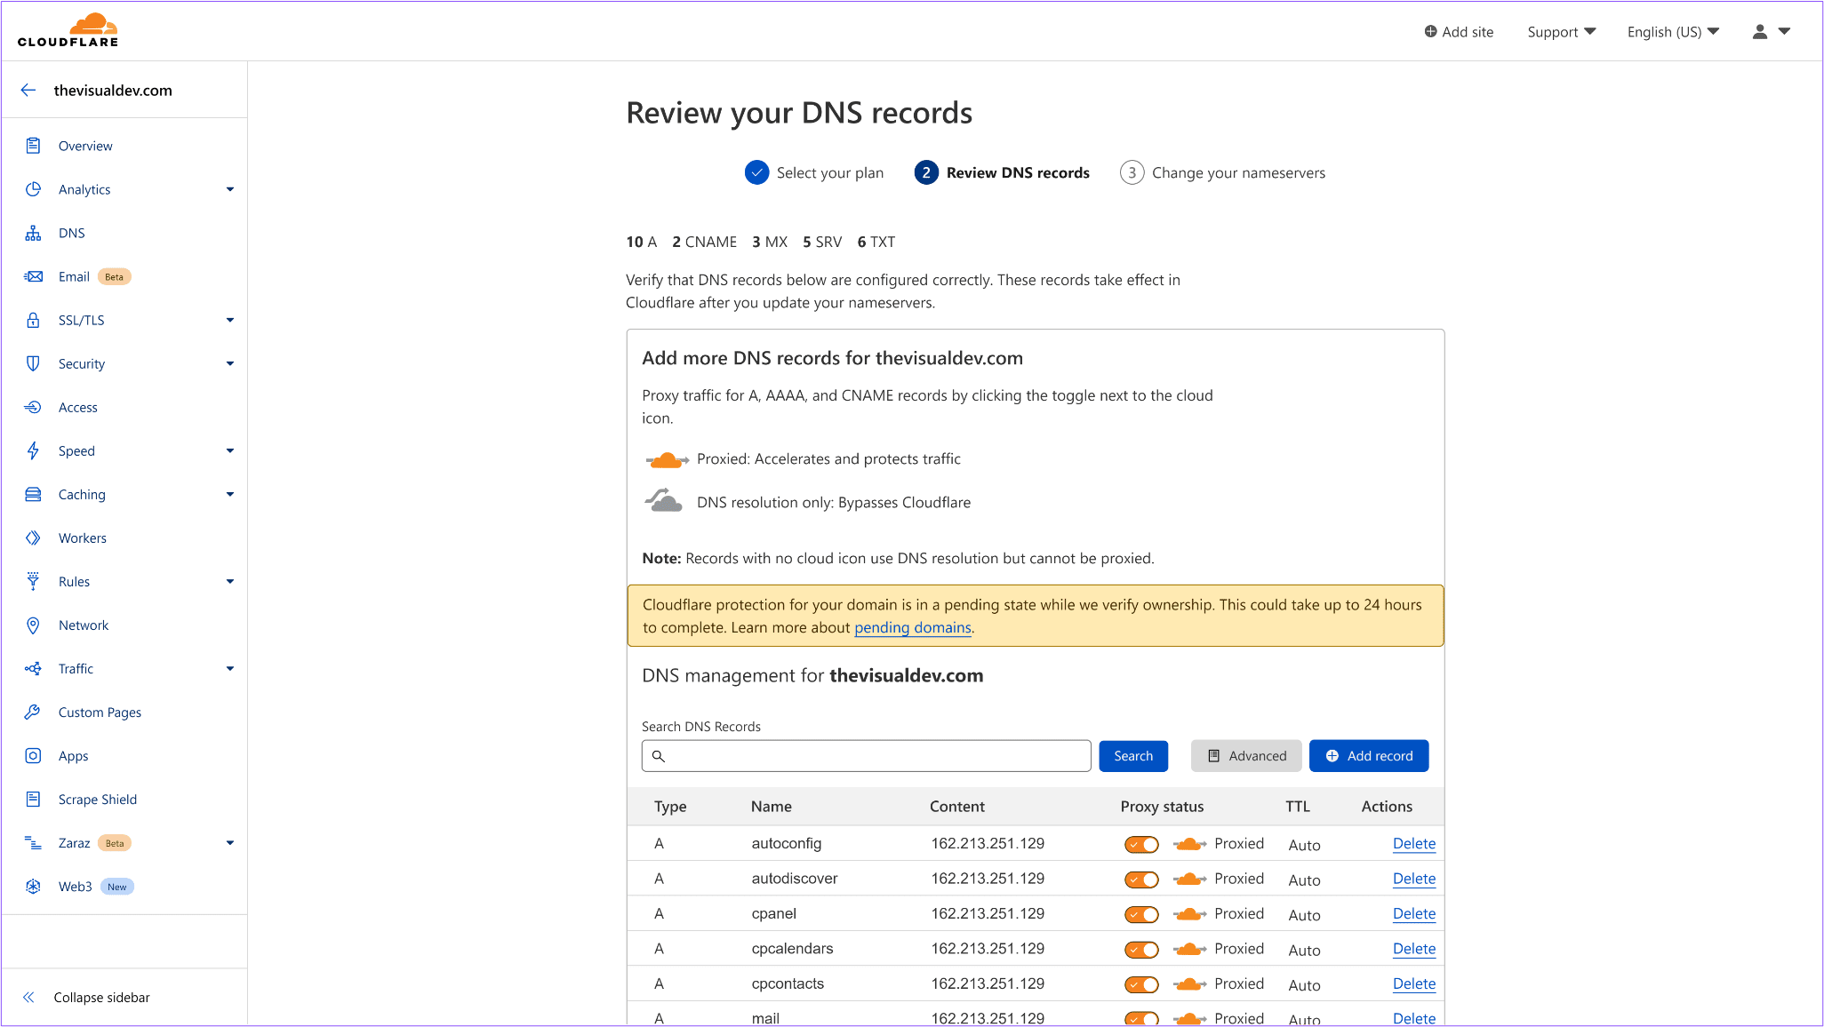The image size is (1824, 1027).
Task: Expand the Zaraz sidebar section arrow
Action: [230, 842]
